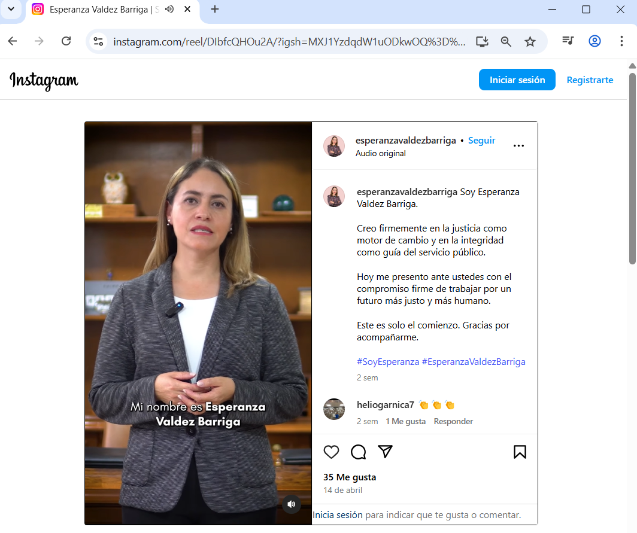The width and height of the screenshot is (637, 533).
Task: Open the zoom magnifier icon
Action: tap(506, 41)
